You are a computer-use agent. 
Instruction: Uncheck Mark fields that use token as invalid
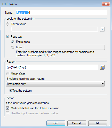[x=7, y=108]
